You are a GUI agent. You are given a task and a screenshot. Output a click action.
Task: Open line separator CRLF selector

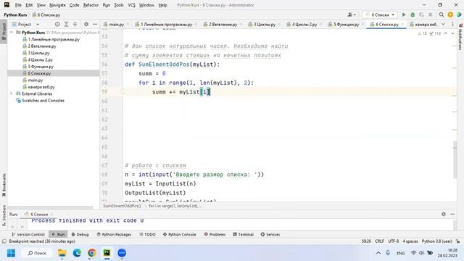tap(379, 241)
